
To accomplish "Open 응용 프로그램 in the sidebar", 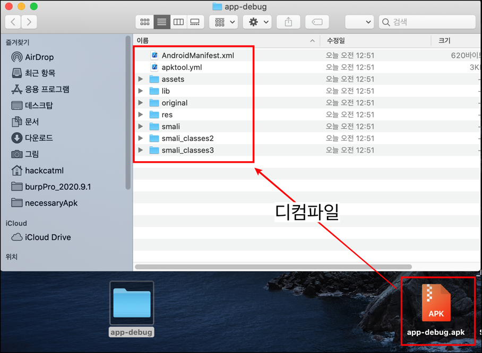I will pyautogui.click(x=40, y=90).
